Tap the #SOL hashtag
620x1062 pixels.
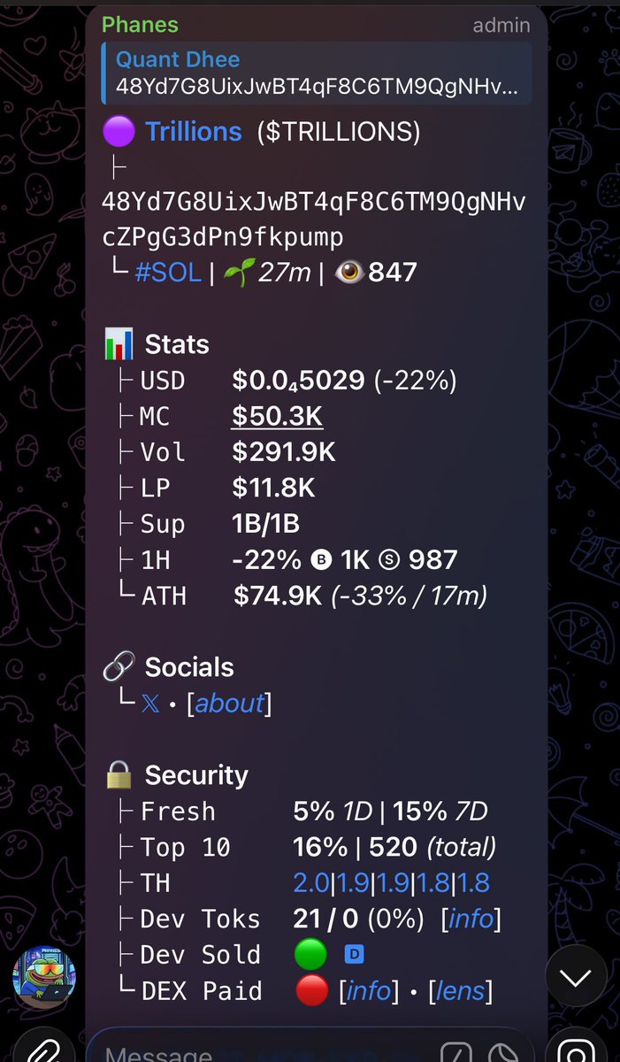168,272
